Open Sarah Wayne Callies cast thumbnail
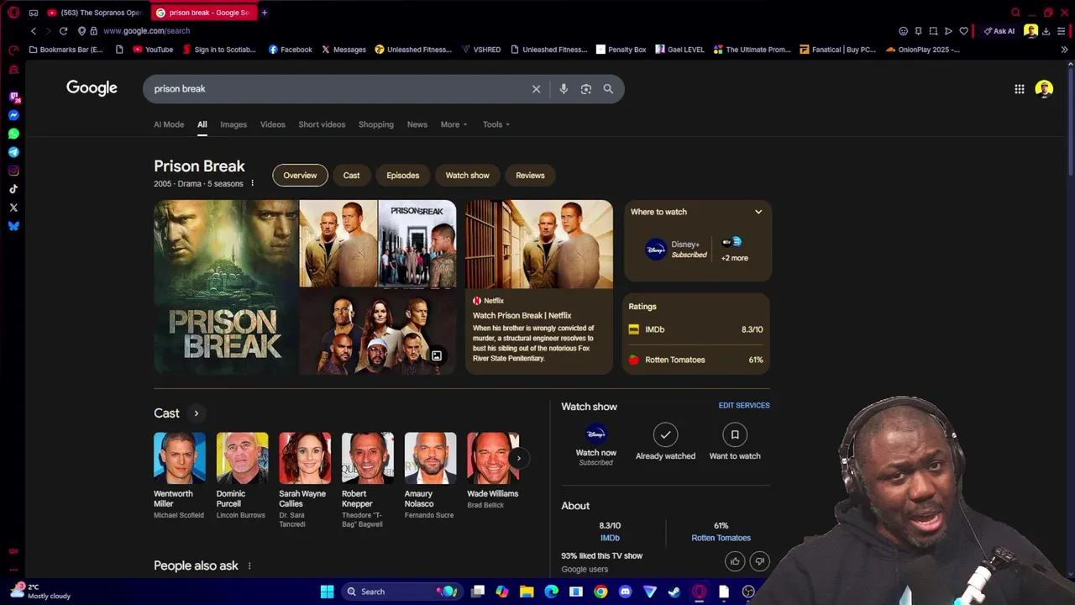Screen dimensions: 1075x605 pyautogui.click(x=305, y=458)
